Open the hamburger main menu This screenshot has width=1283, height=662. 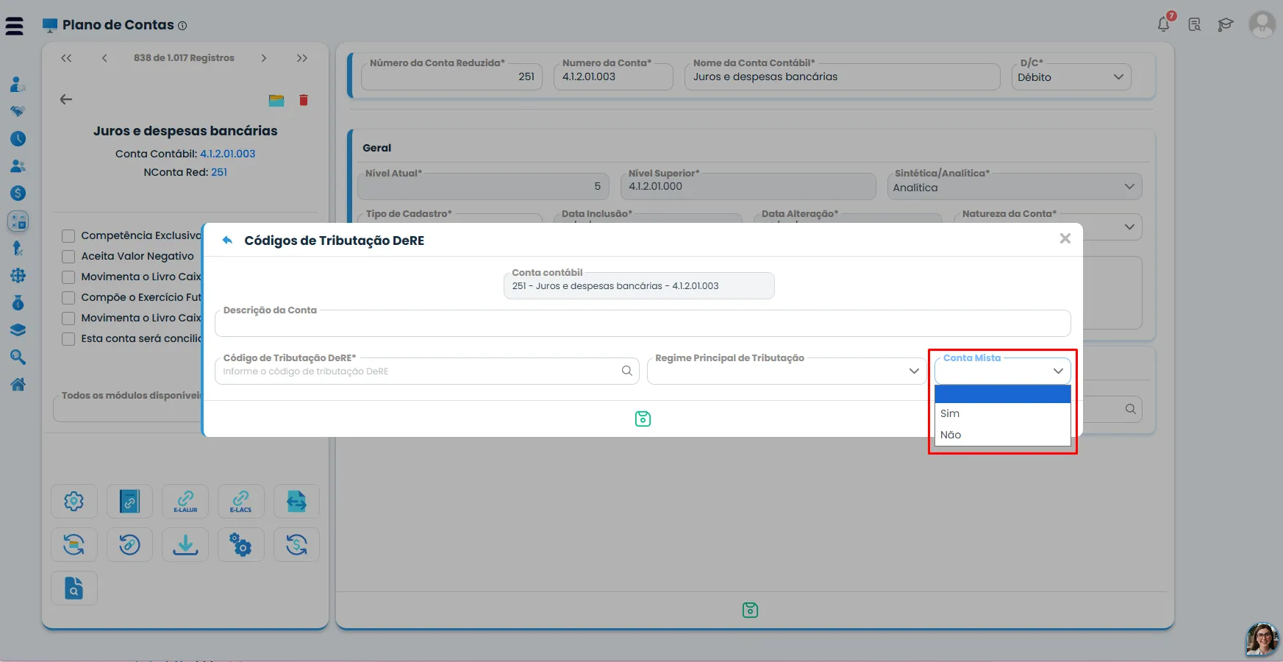point(14,26)
